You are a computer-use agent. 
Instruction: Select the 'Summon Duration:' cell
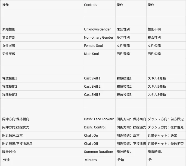99,152
